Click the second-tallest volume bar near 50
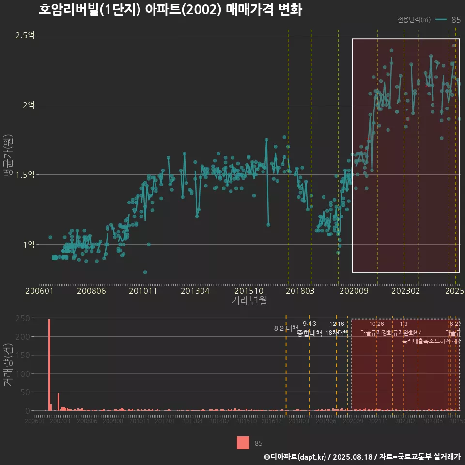 pos(59,402)
